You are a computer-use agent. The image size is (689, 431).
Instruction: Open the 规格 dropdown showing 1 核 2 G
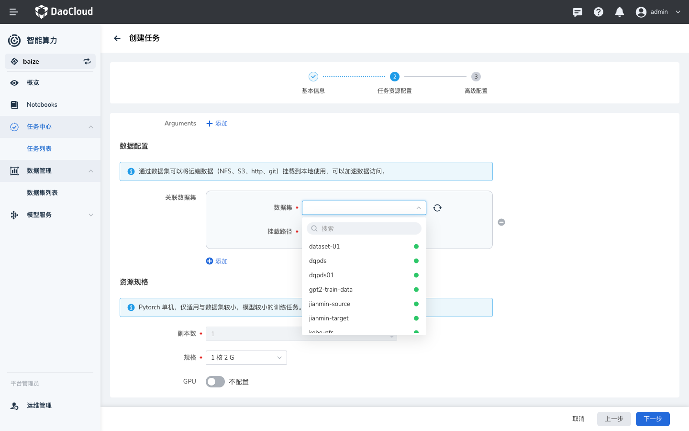pos(246,358)
